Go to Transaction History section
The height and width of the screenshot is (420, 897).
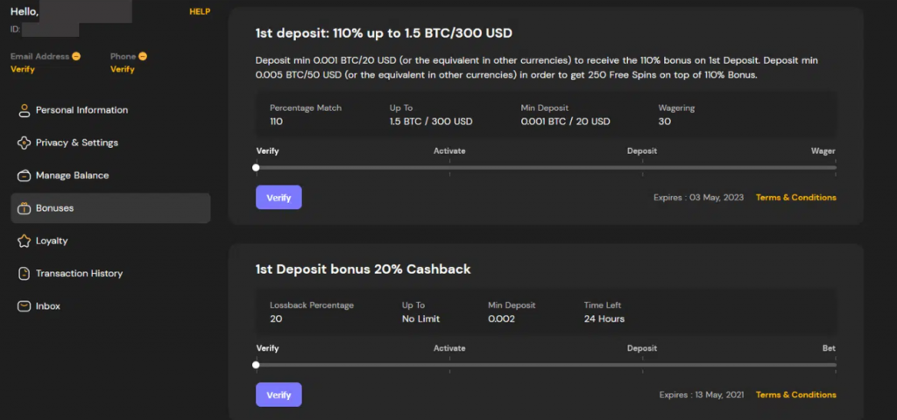click(x=79, y=274)
